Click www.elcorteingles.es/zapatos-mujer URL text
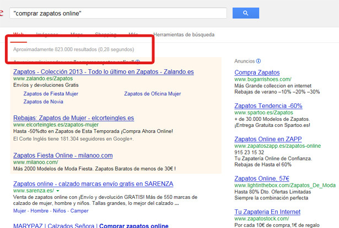 [56, 125]
